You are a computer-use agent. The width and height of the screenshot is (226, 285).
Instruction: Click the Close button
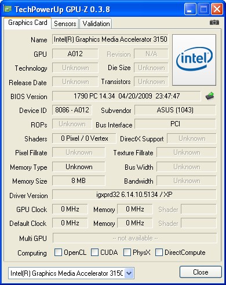pyautogui.click(x=201, y=272)
